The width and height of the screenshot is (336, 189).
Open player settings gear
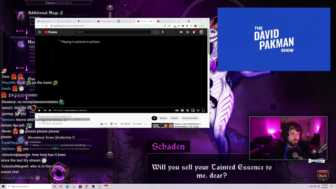[x=187, y=110]
